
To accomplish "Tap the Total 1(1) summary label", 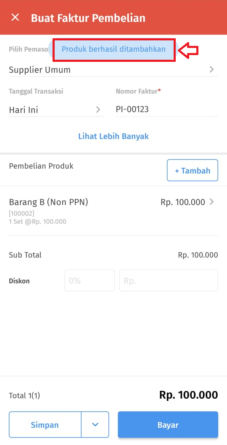I will (24, 396).
